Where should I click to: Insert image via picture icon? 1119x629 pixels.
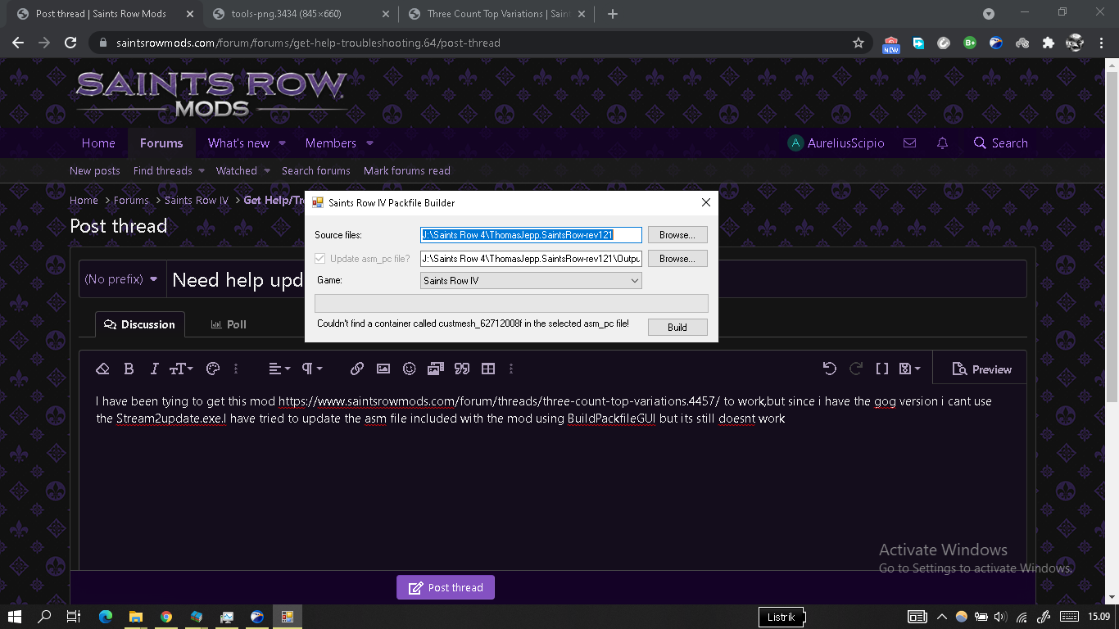point(383,369)
